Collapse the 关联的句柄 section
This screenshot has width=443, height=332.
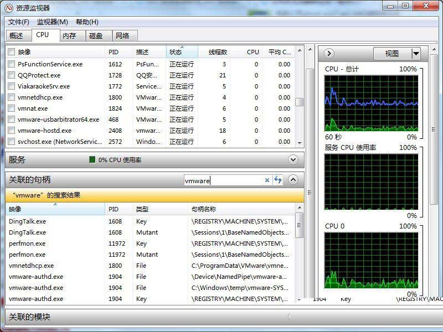pyautogui.click(x=293, y=180)
